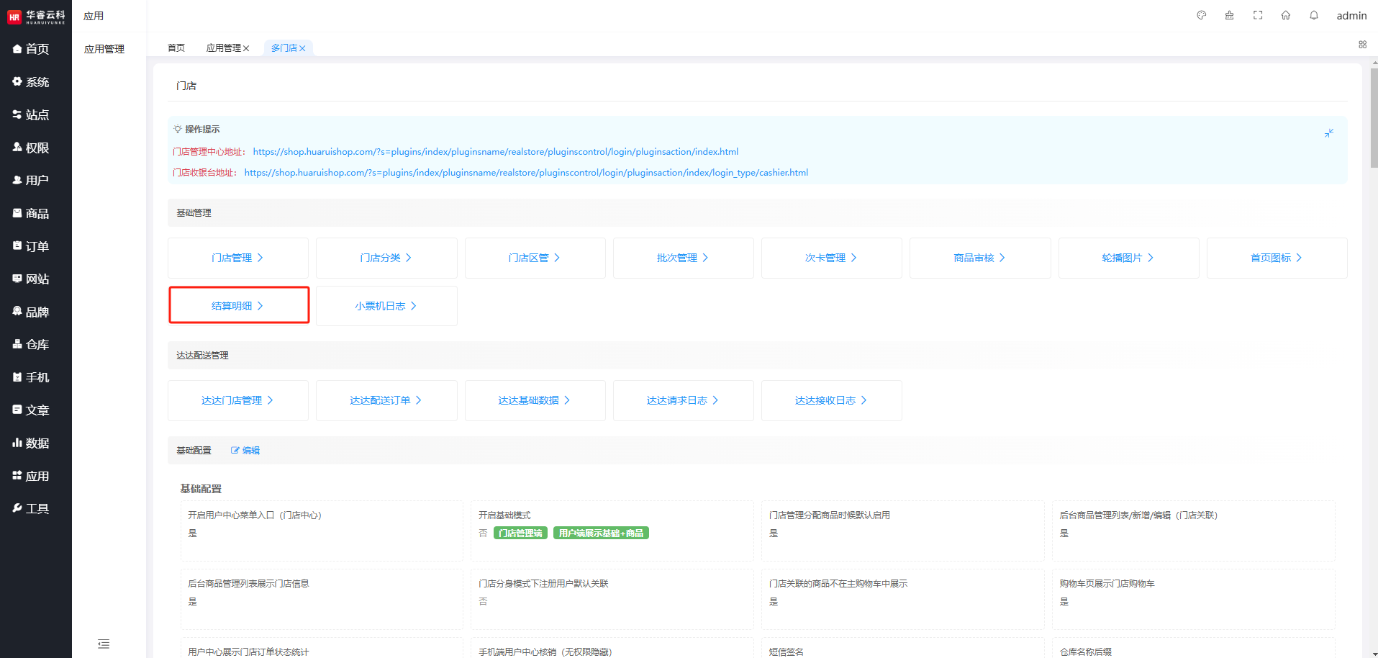Image resolution: width=1378 pixels, height=658 pixels.
Task: Open the admin user dropdown
Action: pyautogui.click(x=1351, y=16)
